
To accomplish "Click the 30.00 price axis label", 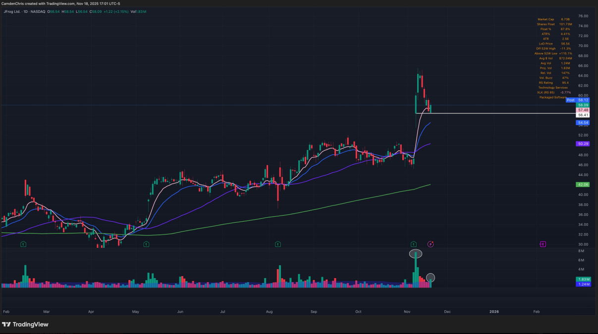I will coord(583,244).
